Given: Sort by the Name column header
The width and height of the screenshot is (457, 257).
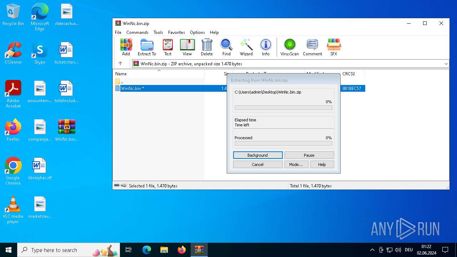Looking at the screenshot, I should pyautogui.click(x=159, y=74).
